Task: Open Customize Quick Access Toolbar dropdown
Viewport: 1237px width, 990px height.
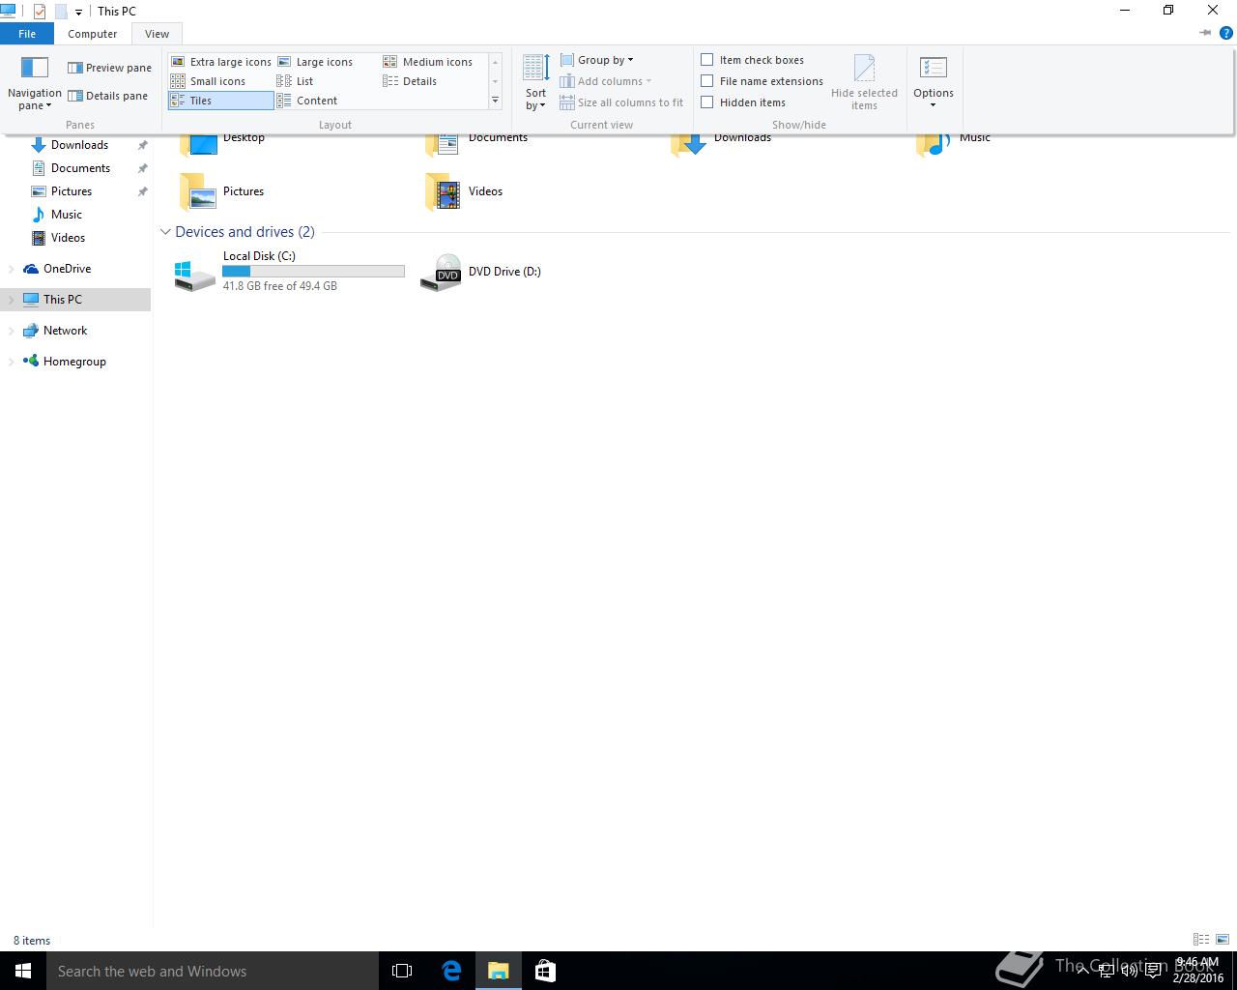Action: (x=78, y=12)
